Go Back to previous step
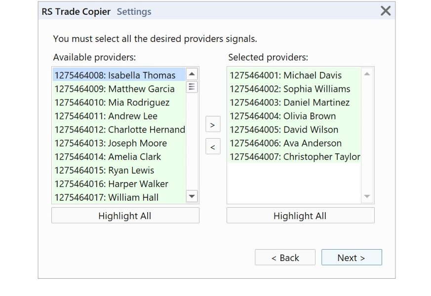This screenshot has height=296, width=431. click(x=285, y=258)
